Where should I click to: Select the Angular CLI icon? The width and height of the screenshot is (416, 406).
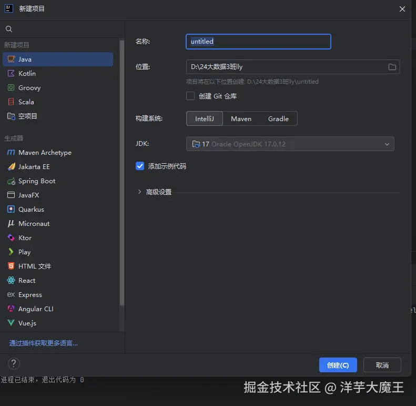(11, 309)
